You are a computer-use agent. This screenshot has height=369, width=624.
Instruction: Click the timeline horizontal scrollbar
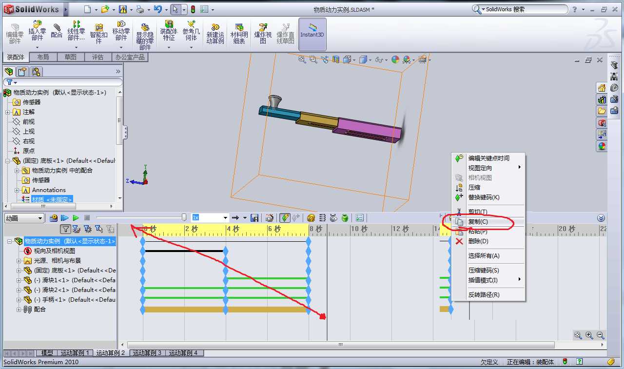pos(341,345)
